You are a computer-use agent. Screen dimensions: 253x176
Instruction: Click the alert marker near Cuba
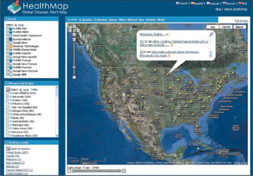198,149
